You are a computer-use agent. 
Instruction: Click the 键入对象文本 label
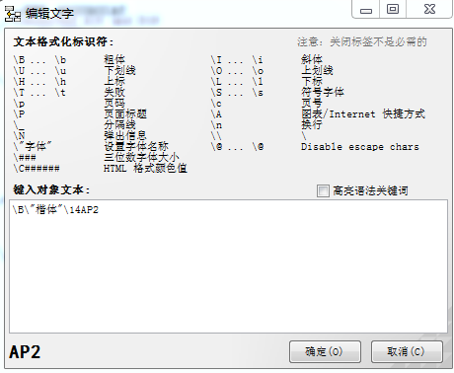pos(51,189)
